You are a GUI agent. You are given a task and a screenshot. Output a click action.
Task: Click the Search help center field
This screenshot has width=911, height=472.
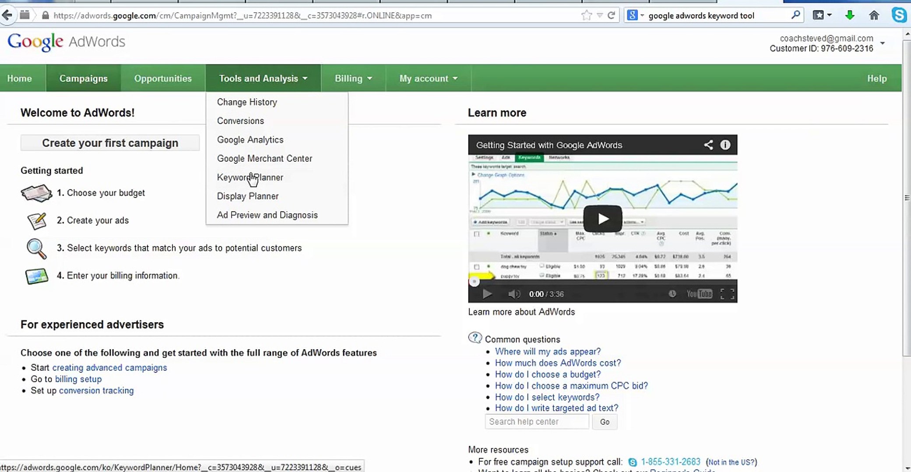[536, 422]
